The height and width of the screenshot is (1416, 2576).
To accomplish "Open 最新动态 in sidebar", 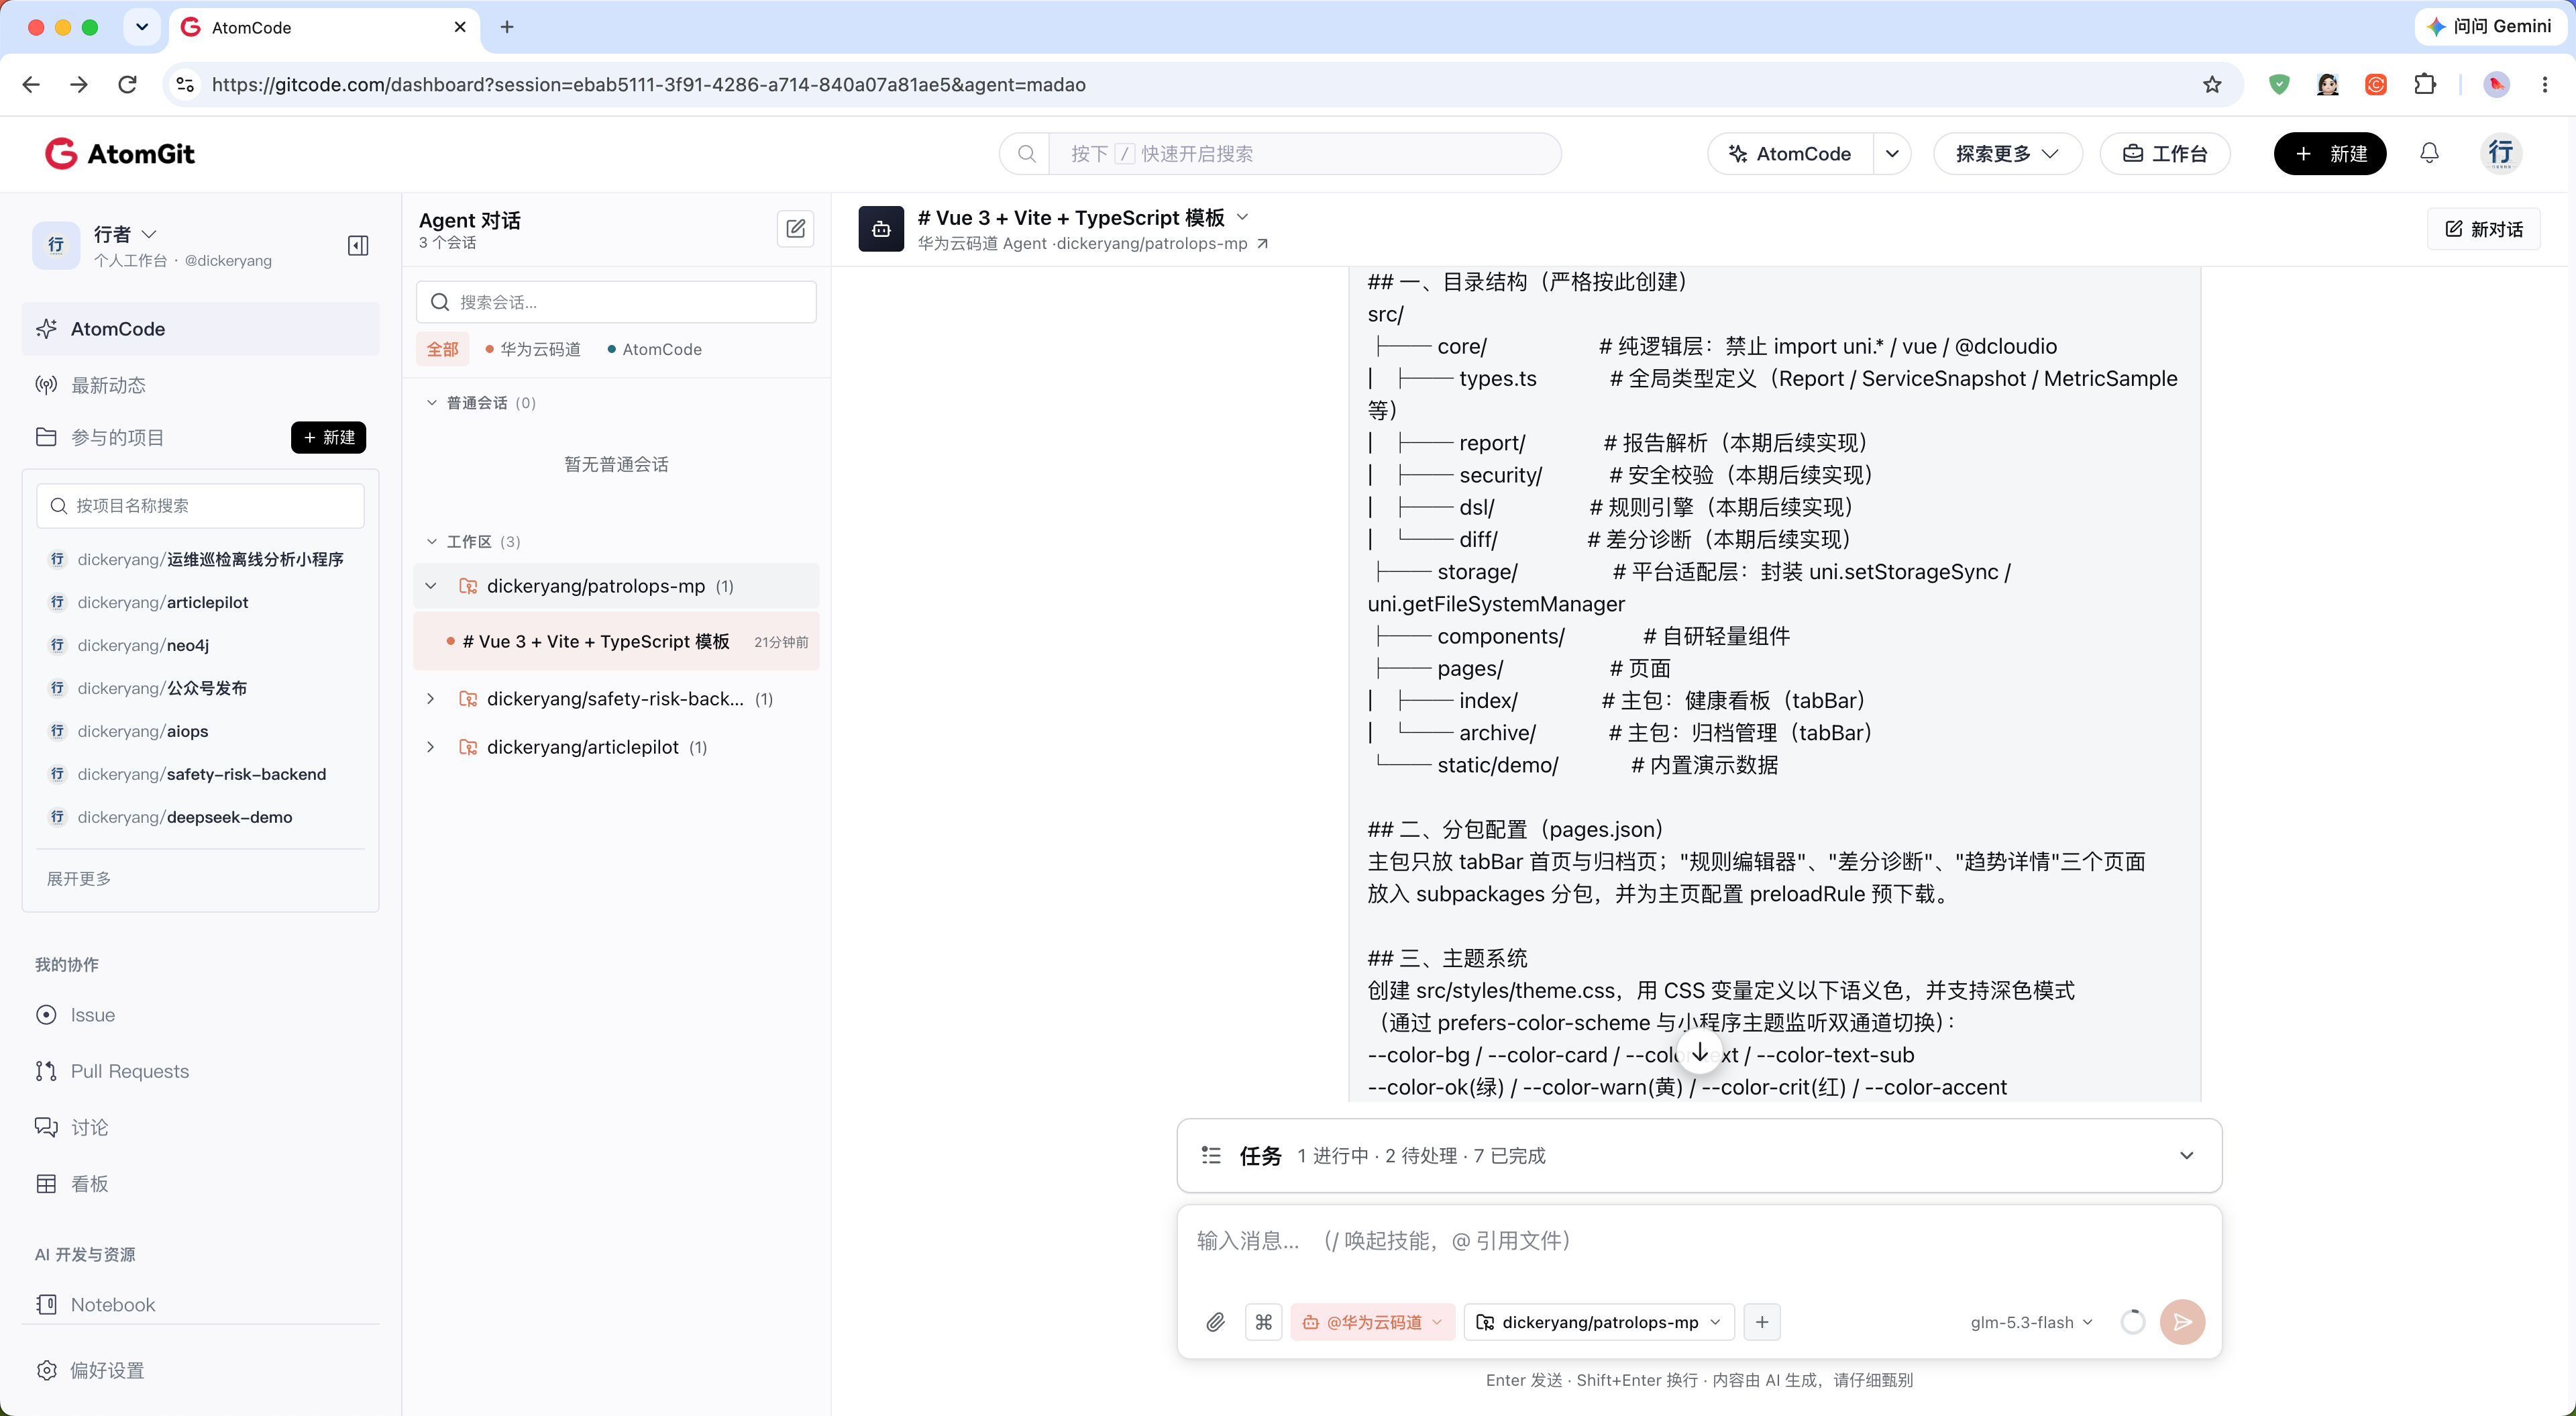I will click(x=108, y=385).
